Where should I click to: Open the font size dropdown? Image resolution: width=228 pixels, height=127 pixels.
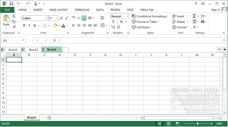(57, 18)
